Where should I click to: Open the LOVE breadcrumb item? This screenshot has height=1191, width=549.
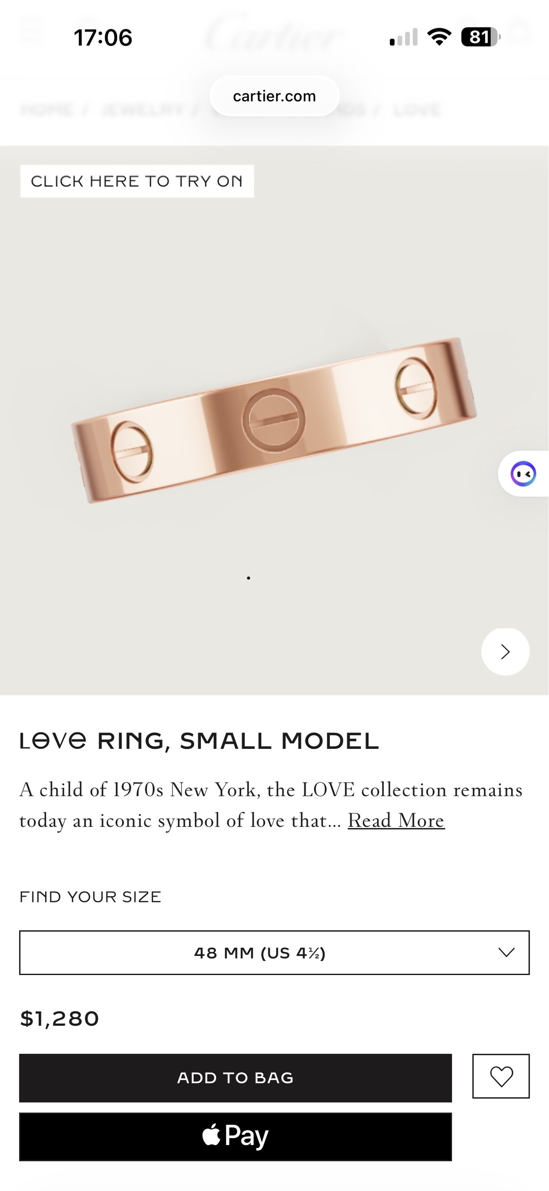417,110
